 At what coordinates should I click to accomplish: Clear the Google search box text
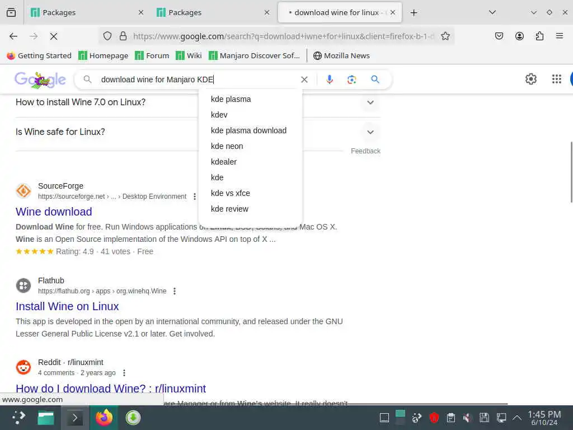click(x=304, y=80)
